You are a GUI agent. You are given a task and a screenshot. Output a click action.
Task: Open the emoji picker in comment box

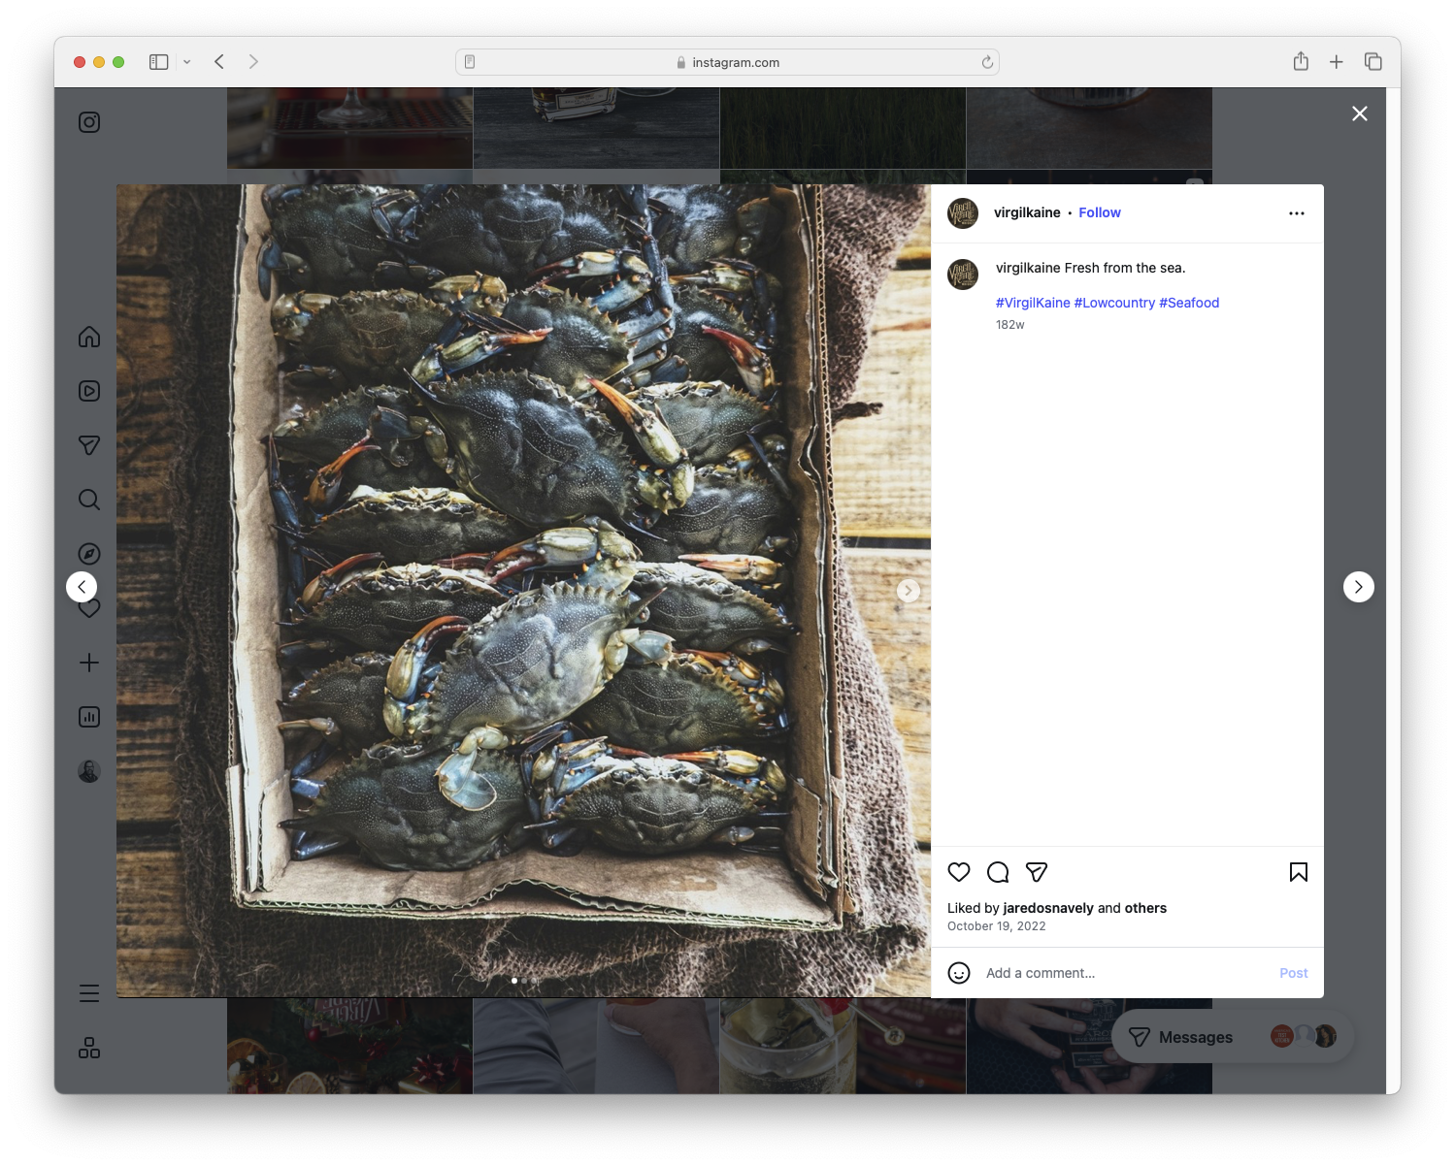(960, 973)
